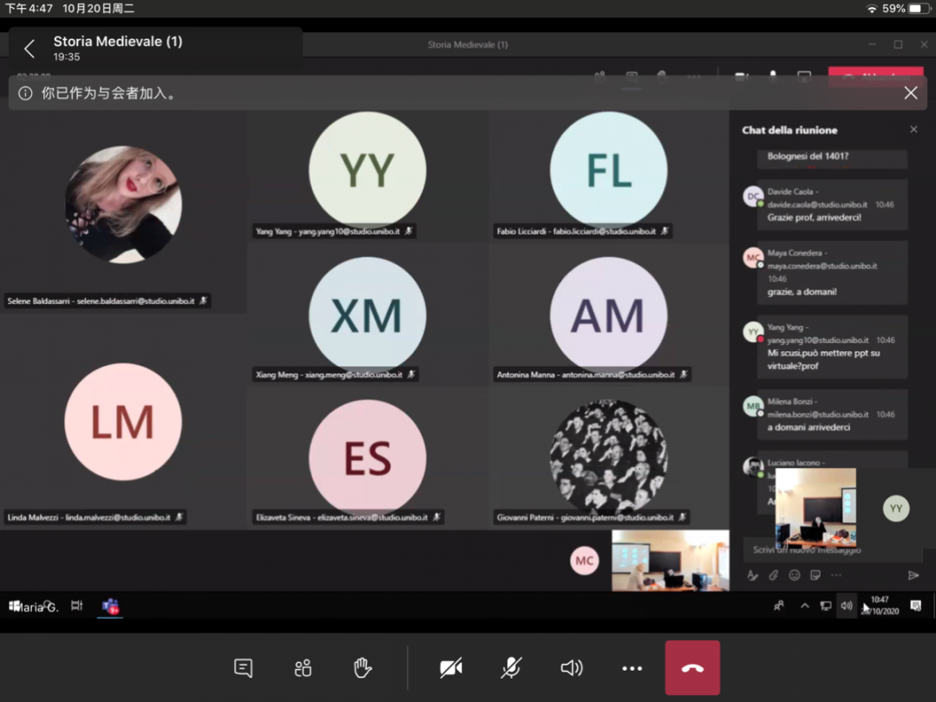Open the sticker picker in chat
936x702 pixels.
point(815,575)
